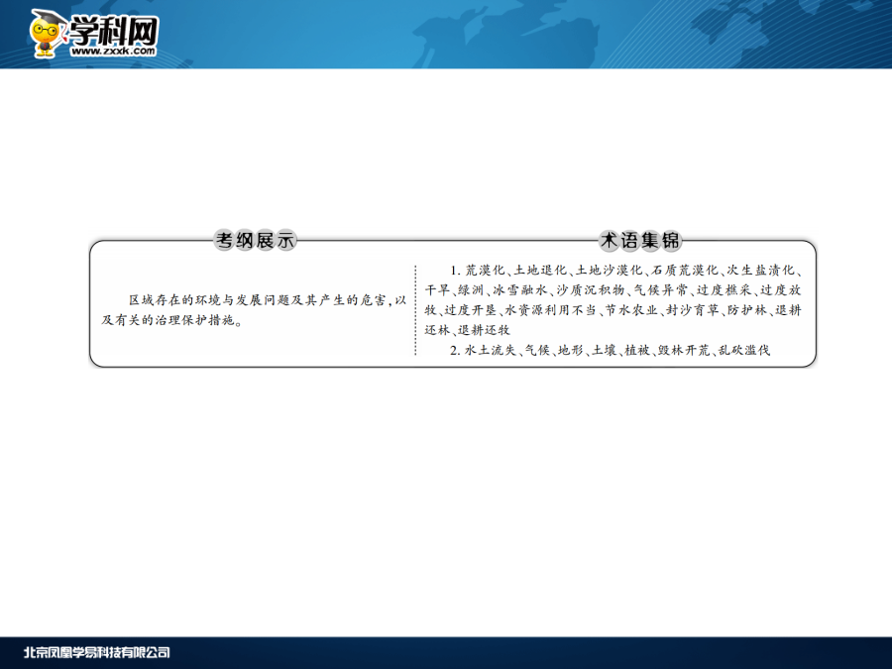This screenshot has height=669, width=892.
Task: Click the footer text 北京凤凰学易科技有限公司
Action: pos(97,652)
